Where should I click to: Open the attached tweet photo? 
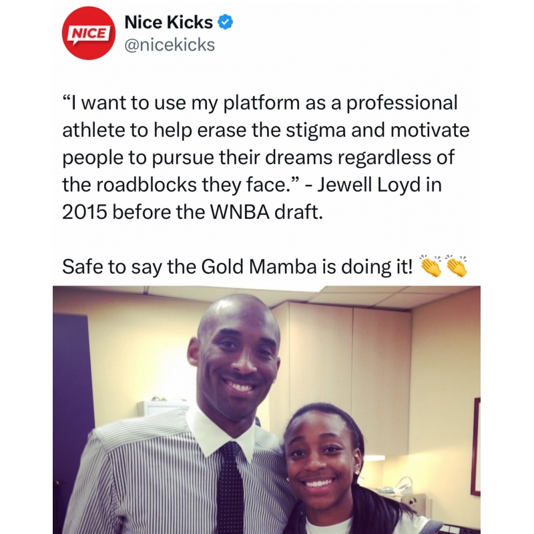[266, 410]
